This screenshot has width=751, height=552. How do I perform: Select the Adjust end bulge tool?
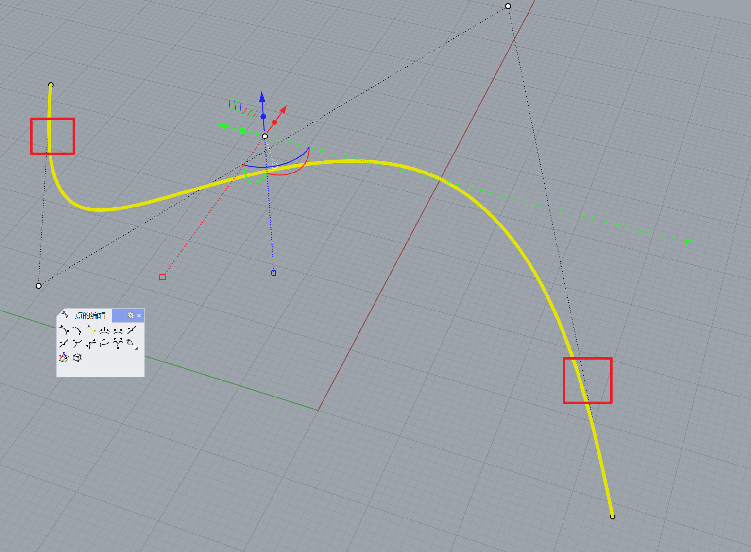[x=104, y=344]
